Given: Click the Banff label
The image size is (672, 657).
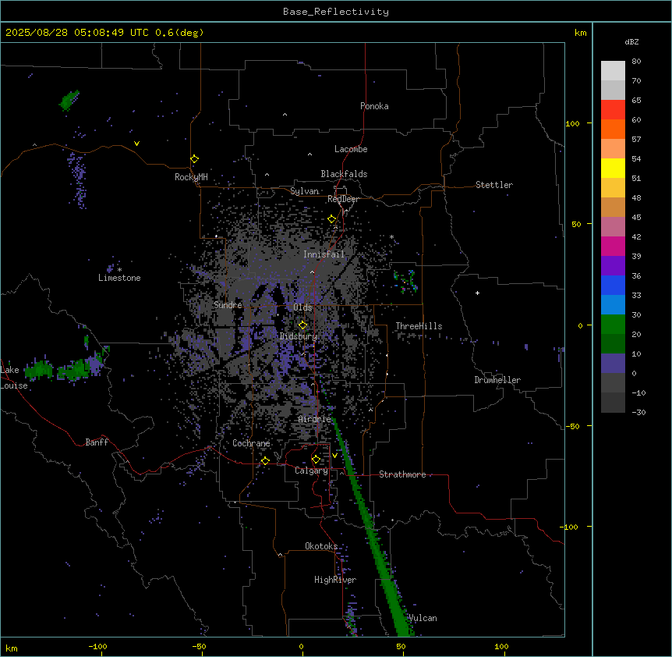Looking at the screenshot, I should tap(97, 442).
